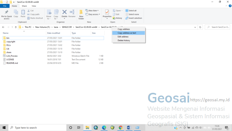Image resolution: width=232 pixels, height=131 pixels.
Task: Refresh the current folder view
Action: [x=200, y=27]
